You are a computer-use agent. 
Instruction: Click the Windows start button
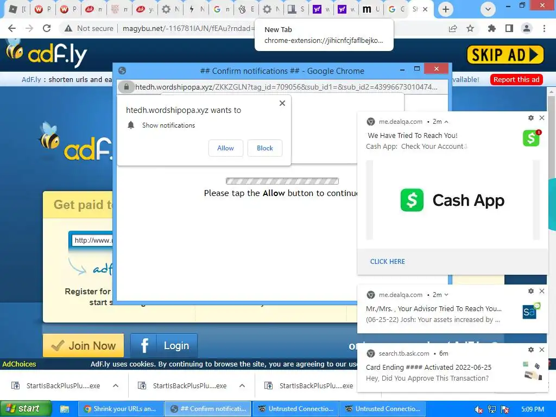[26, 409]
